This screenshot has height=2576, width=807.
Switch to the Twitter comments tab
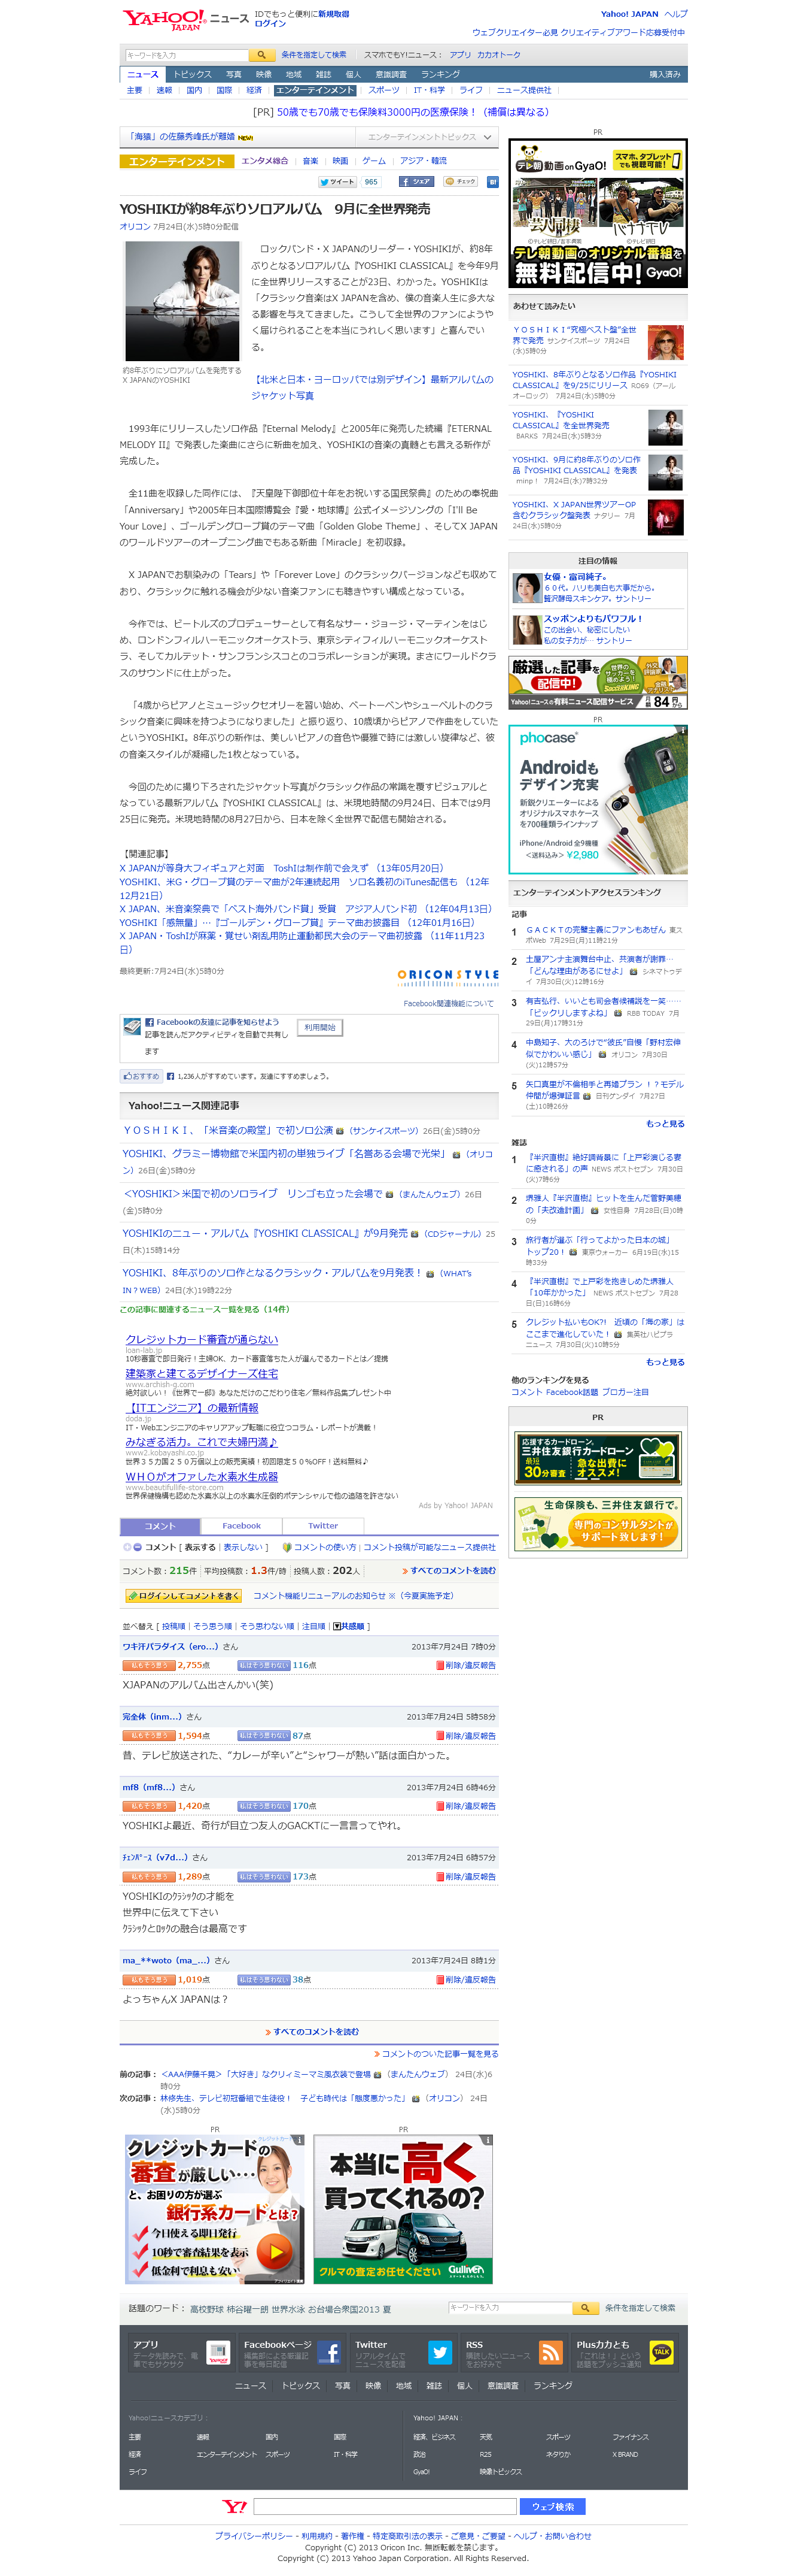pyautogui.click(x=322, y=1526)
